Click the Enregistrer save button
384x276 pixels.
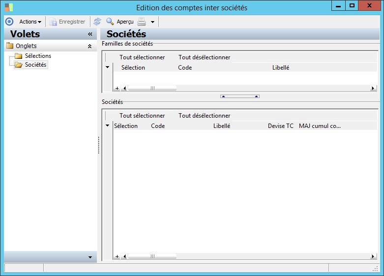pos(67,22)
